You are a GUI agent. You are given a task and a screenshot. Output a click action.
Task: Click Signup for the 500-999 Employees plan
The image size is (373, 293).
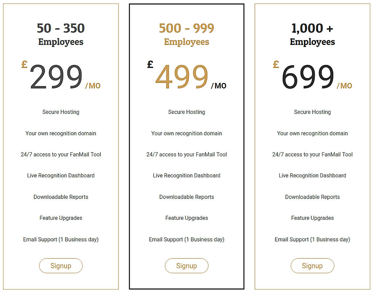[x=186, y=265]
